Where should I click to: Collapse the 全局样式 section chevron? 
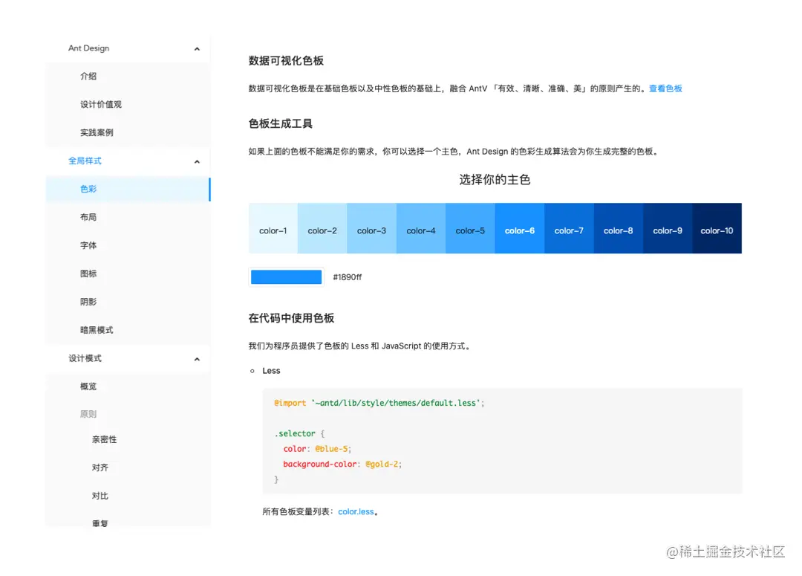(x=197, y=161)
